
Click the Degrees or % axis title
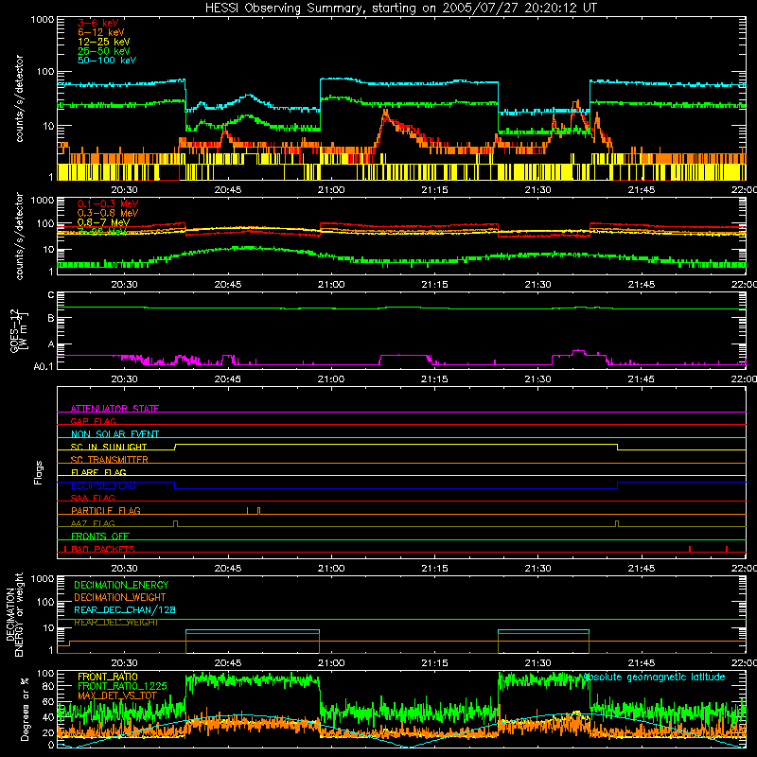point(25,709)
